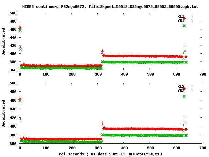Click the 'rel seconds : UT date' axis caption
Screen dimensions: 209x157
click(110, 154)
